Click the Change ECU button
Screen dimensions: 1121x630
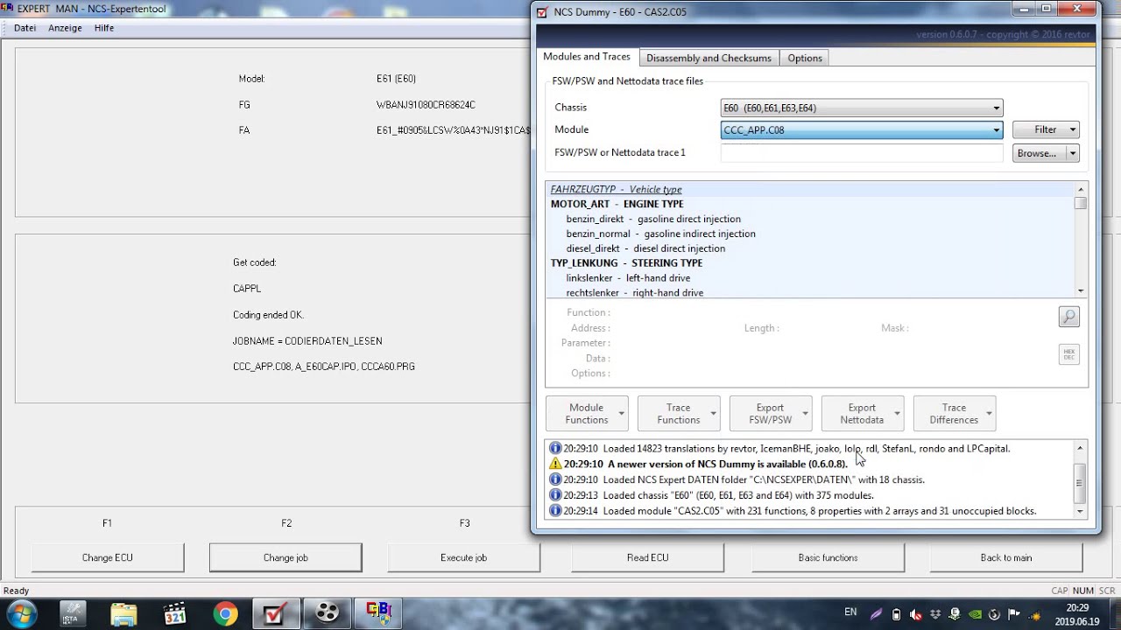tap(108, 557)
